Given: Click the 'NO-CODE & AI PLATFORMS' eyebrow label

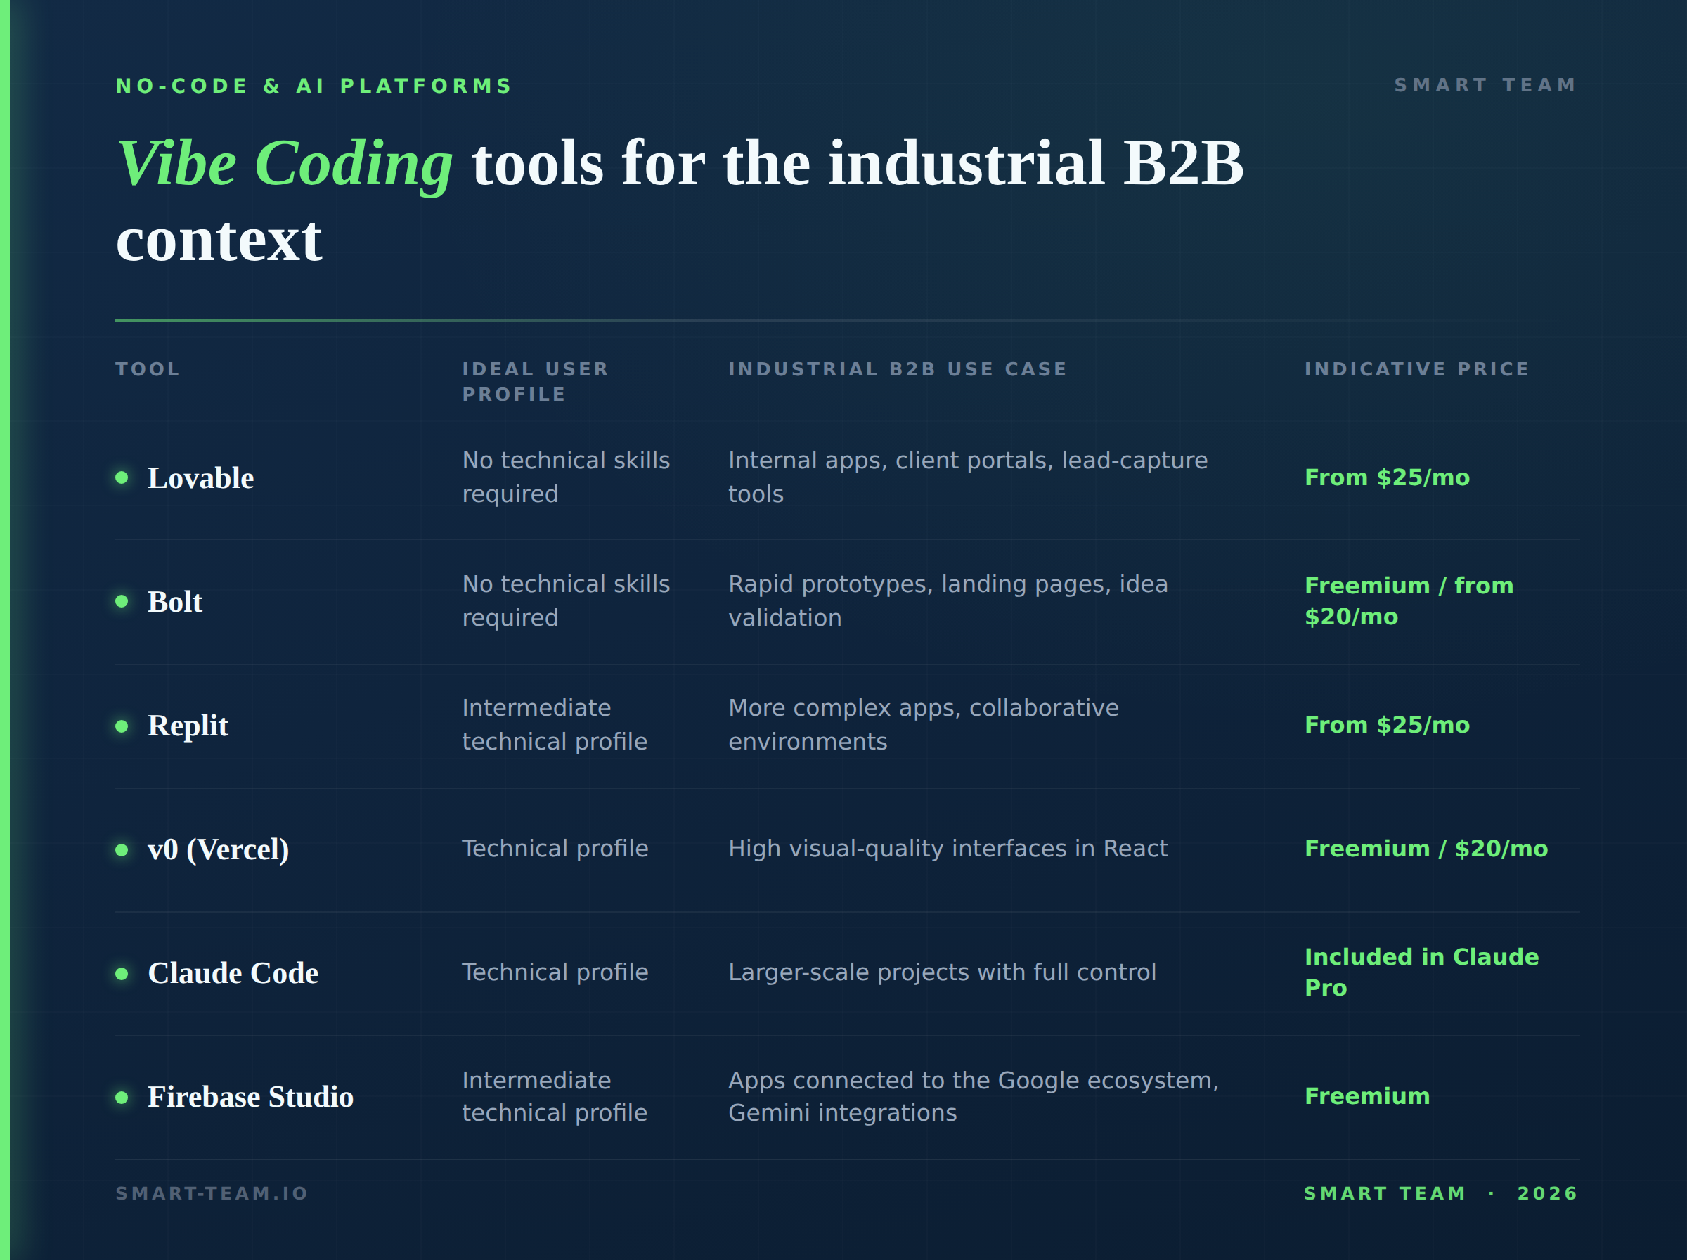Looking at the screenshot, I should pos(314,85).
